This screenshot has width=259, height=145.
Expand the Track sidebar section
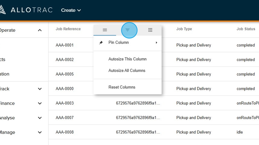[x=40, y=89]
